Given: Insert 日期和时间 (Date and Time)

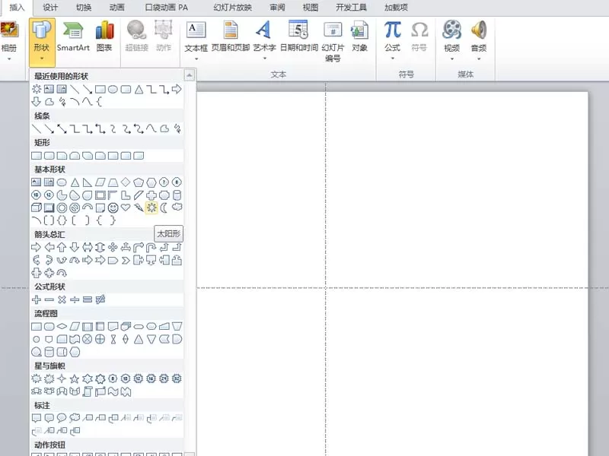Looking at the screenshot, I should click(x=298, y=37).
